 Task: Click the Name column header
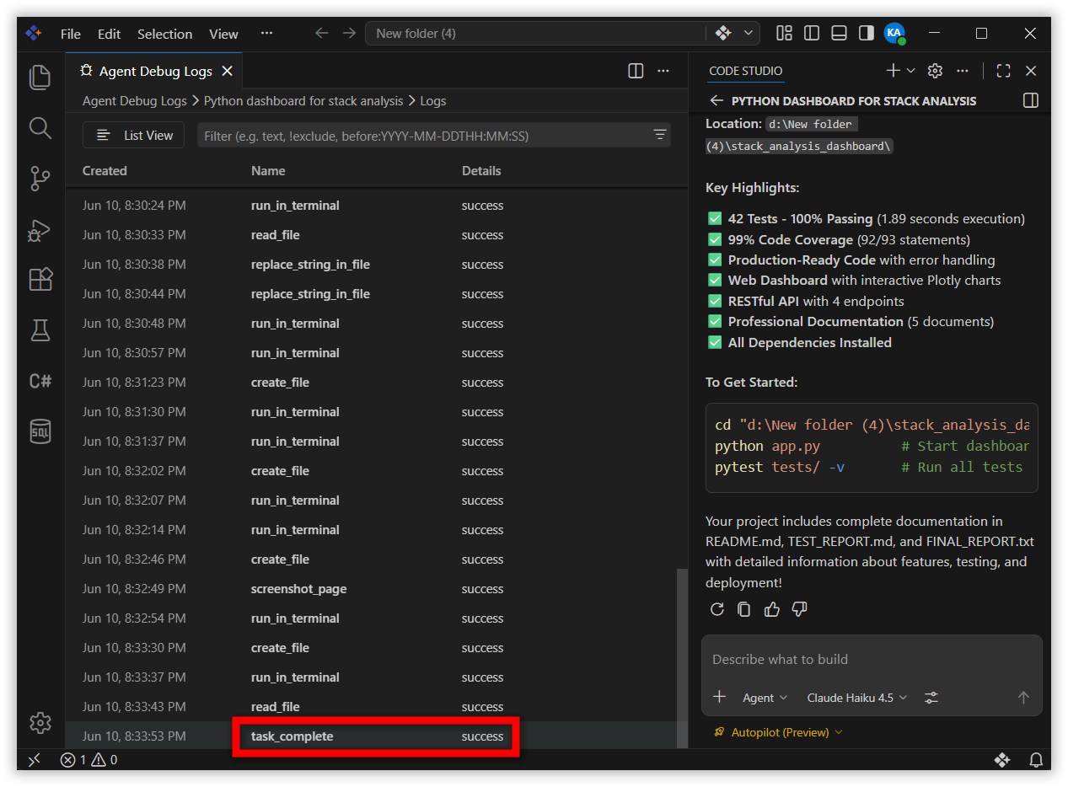pos(268,170)
